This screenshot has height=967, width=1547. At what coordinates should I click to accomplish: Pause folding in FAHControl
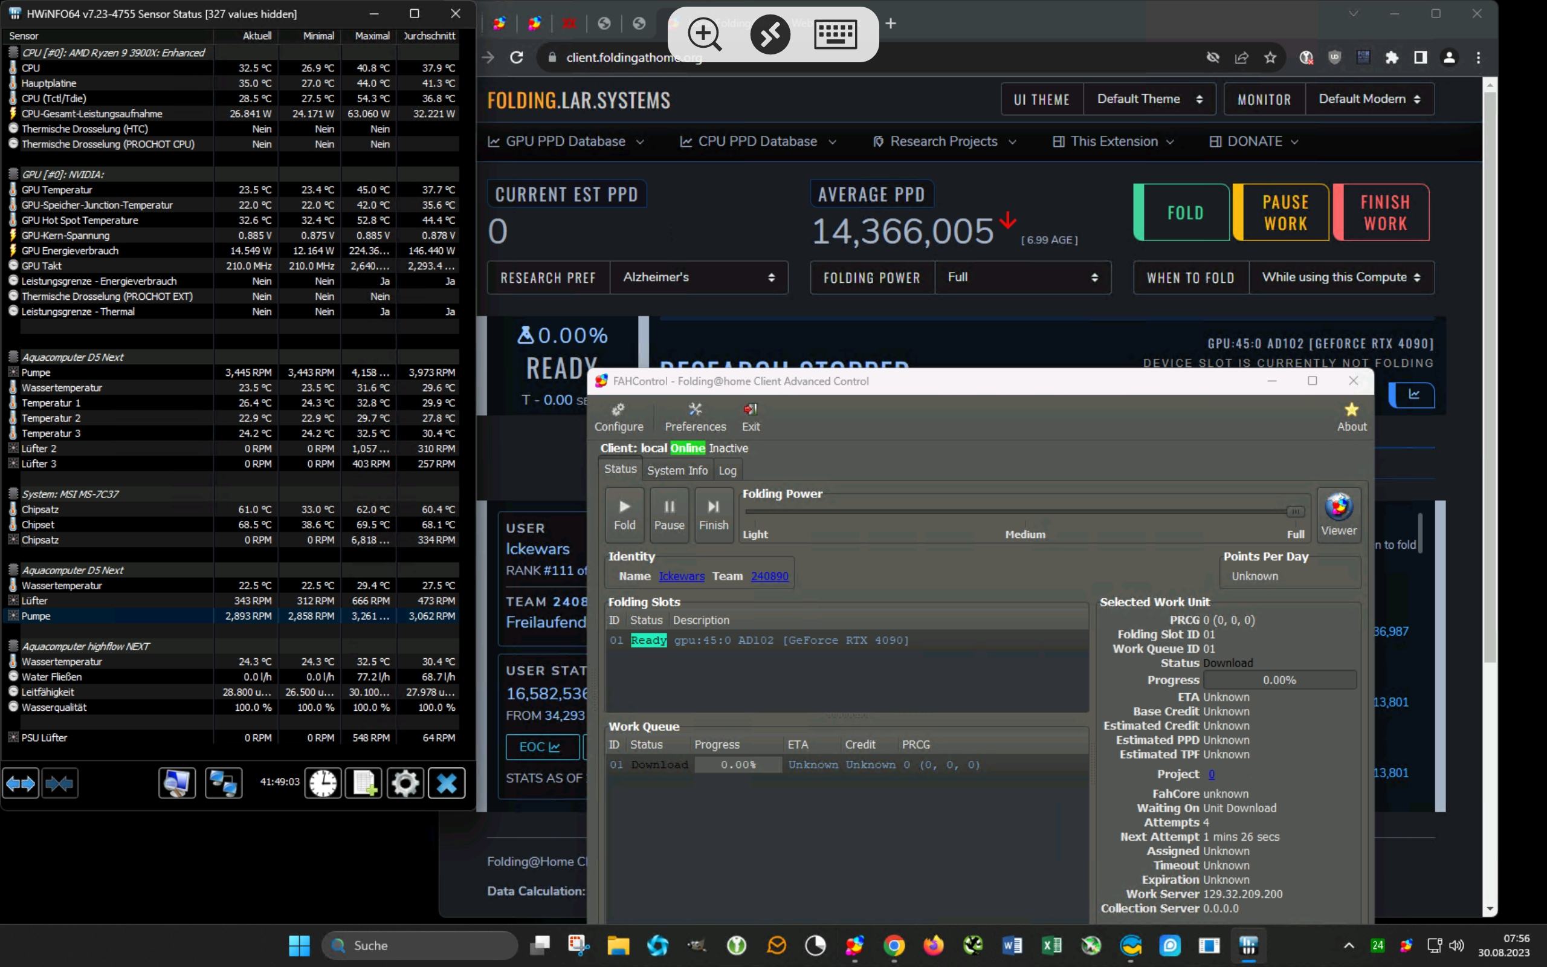670,515
